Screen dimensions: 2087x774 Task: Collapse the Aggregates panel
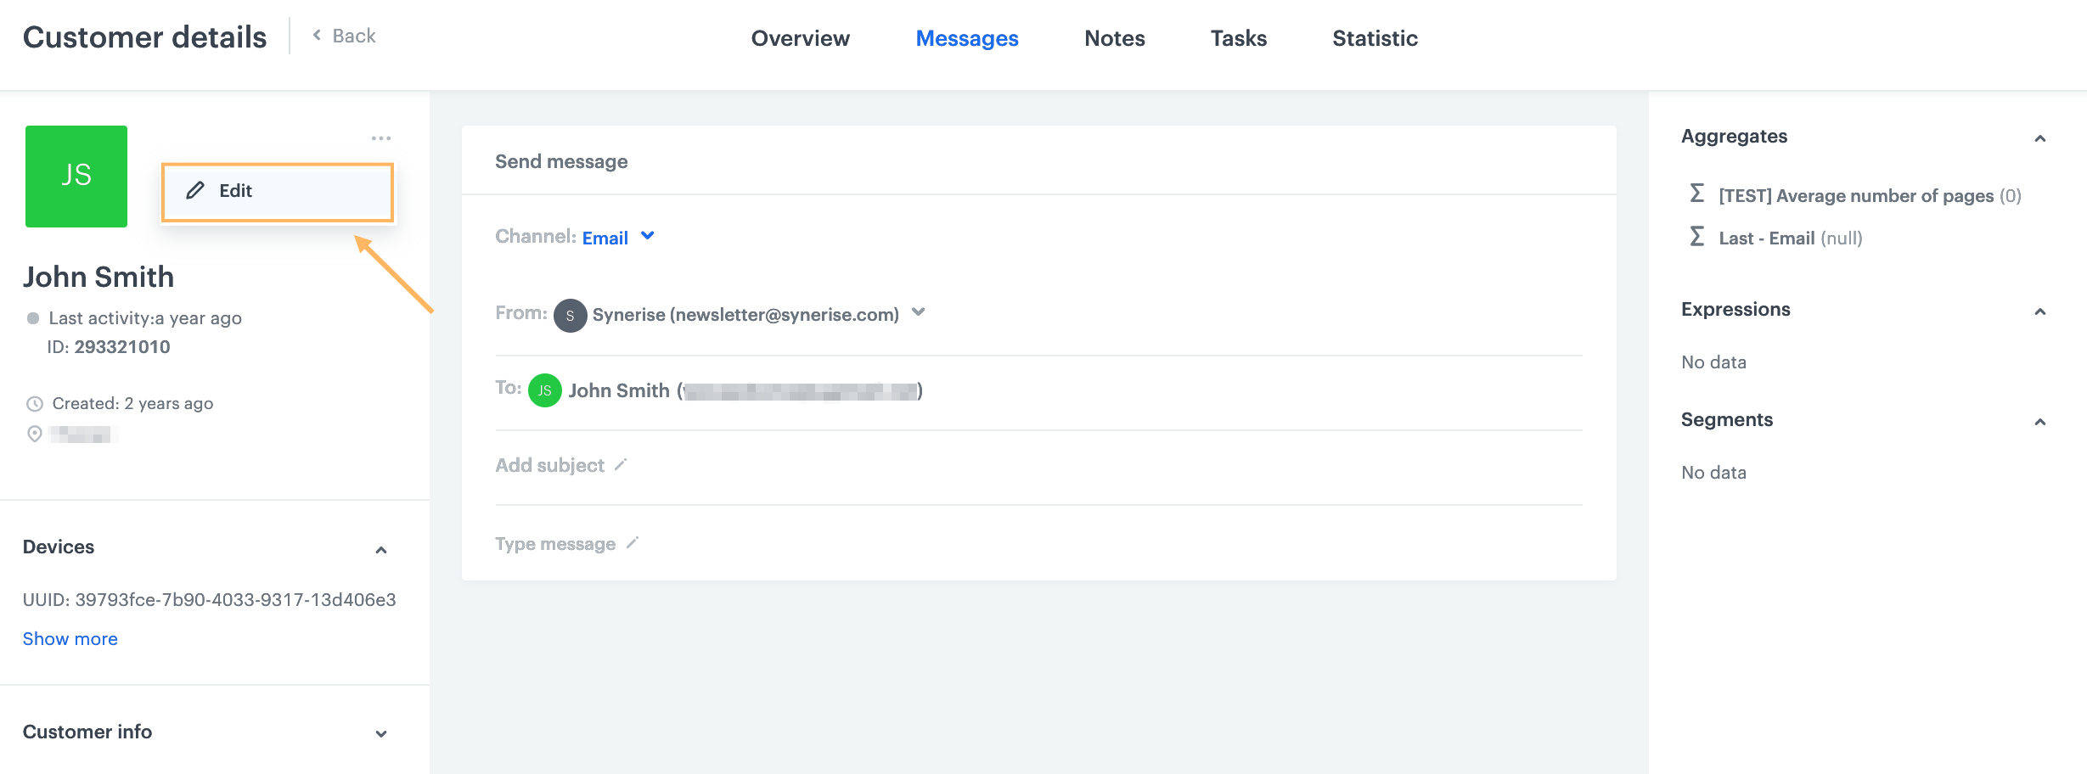tap(2039, 138)
